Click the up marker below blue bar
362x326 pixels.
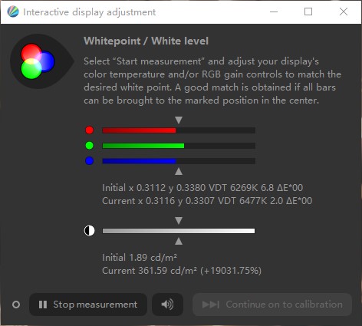pyautogui.click(x=179, y=171)
